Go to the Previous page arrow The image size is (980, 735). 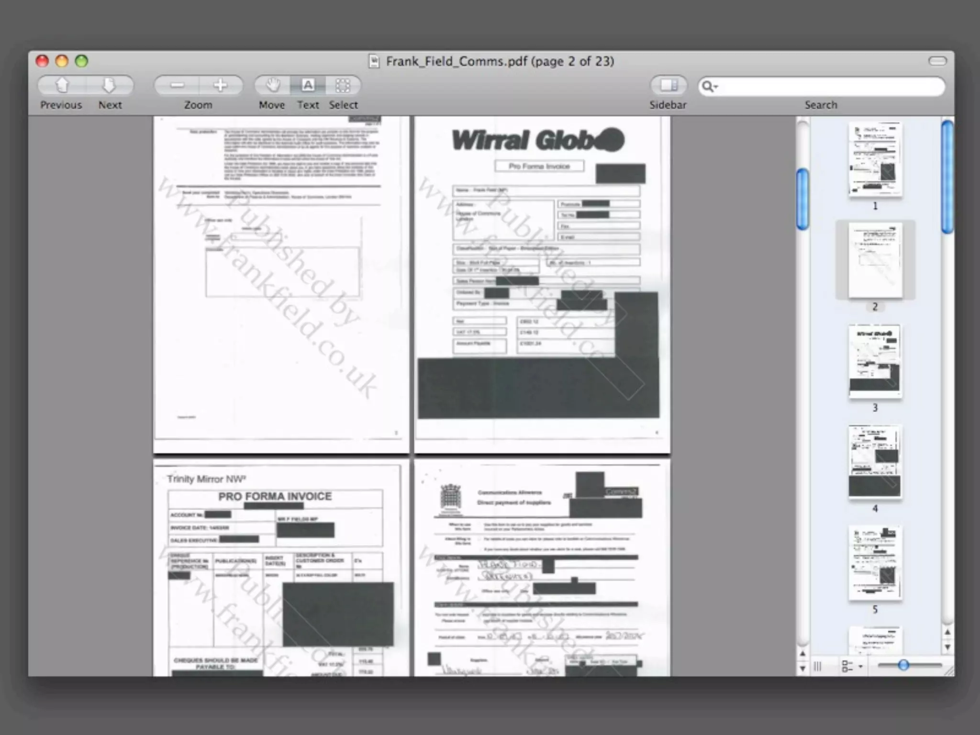tap(62, 86)
